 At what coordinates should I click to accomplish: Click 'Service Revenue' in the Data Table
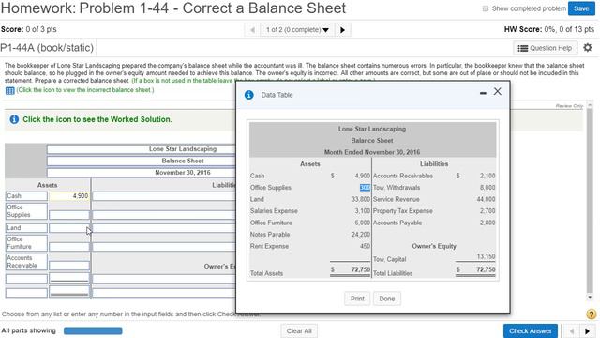(x=396, y=199)
